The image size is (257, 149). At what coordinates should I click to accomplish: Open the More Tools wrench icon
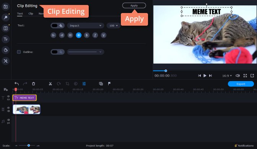click(x=6, y=61)
